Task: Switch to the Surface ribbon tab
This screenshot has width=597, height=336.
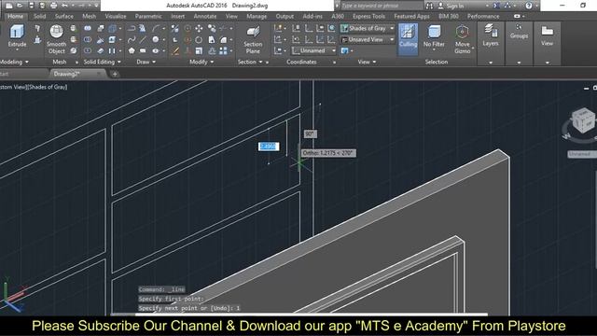Action: (64, 17)
